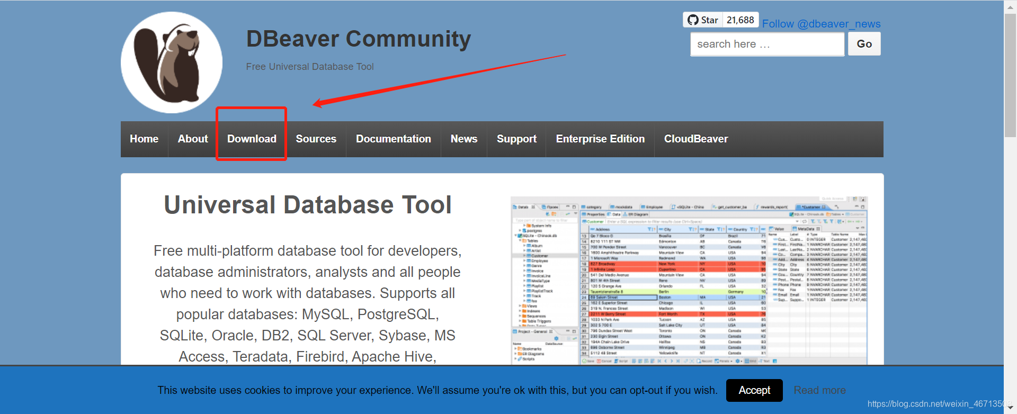Open the About menu item
Screen dimensions: 1017x414
(193, 139)
